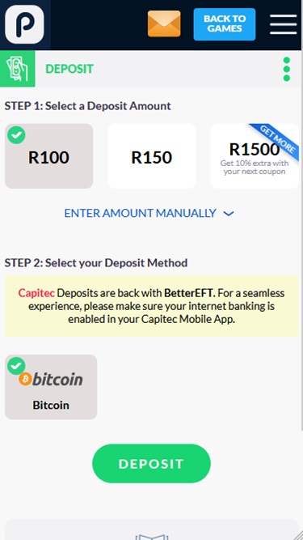Click the GET MORE ribbon badge

pos(278,138)
